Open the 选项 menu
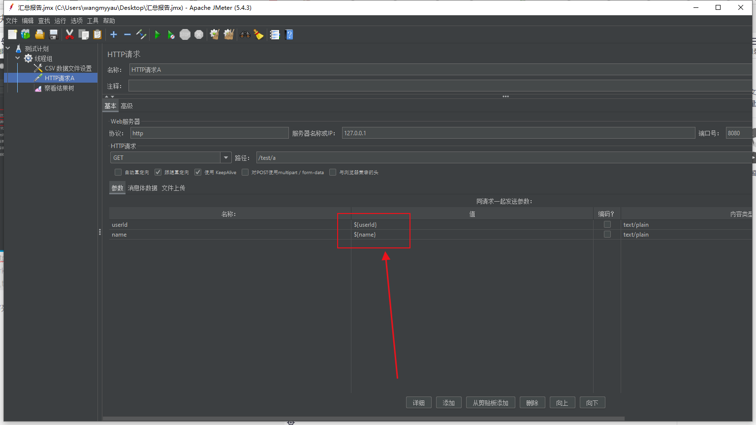 point(76,21)
